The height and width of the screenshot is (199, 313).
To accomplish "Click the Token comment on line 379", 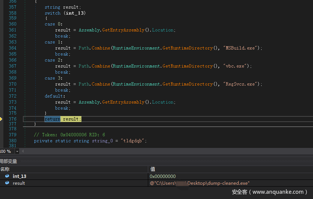I will click(x=69, y=135).
